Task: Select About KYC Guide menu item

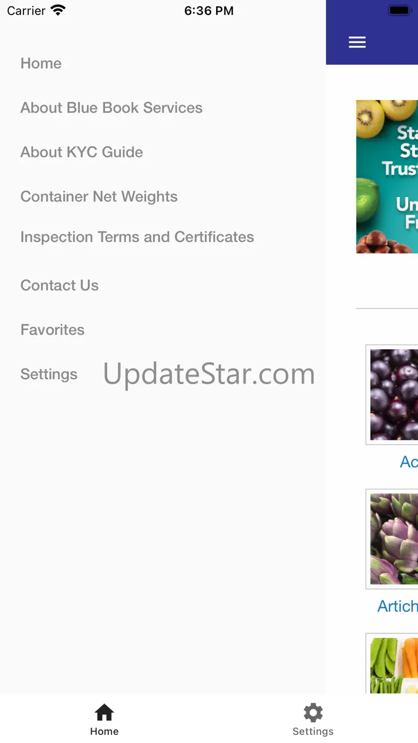Action: click(x=81, y=152)
